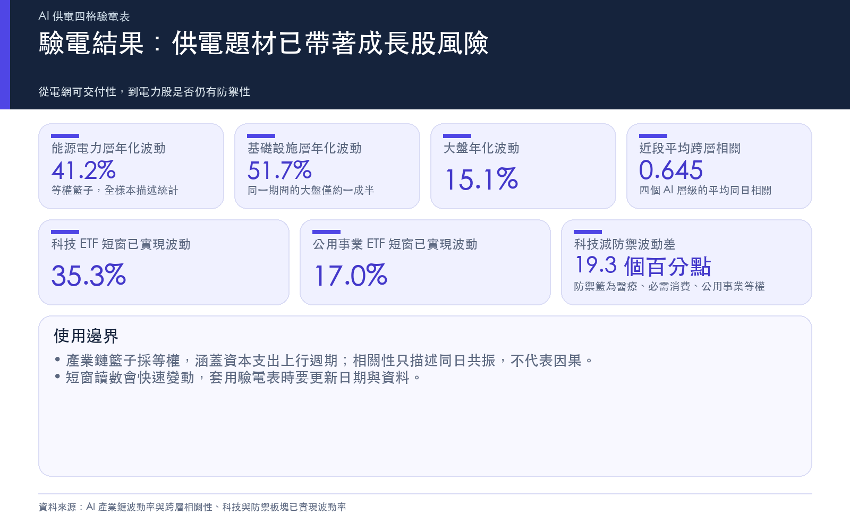The image size is (850, 531).
Task: Select the 51.7% value
Action: (279, 170)
